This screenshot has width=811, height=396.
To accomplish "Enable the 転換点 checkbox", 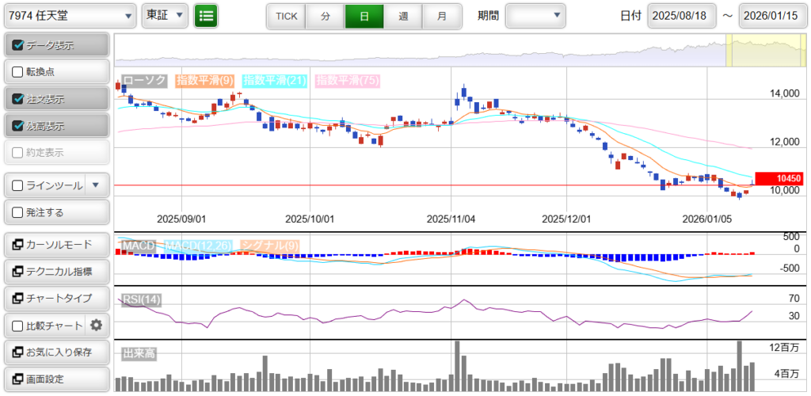I will pyautogui.click(x=18, y=72).
